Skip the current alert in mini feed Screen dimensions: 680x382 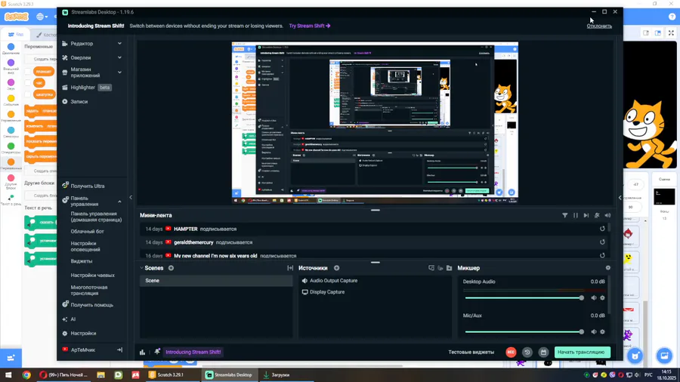586,215
